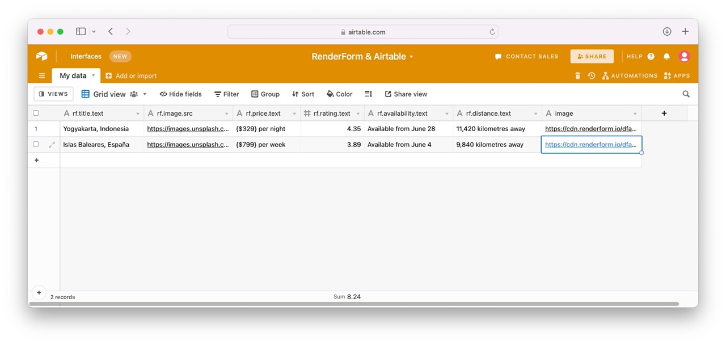Open the Grid view options arrow

point(145,94)
